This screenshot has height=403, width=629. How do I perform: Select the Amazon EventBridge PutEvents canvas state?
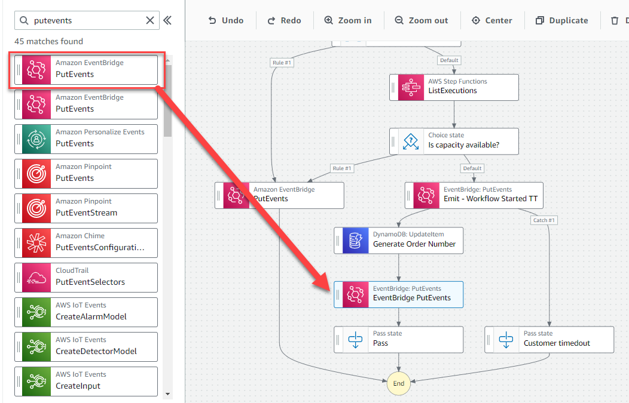(x=280, y=195)
